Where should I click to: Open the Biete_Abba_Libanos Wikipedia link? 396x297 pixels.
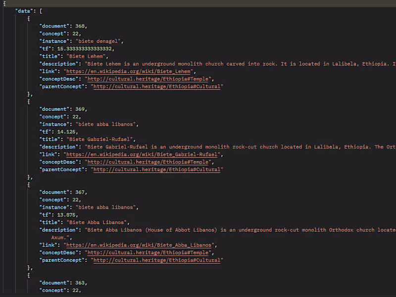click(x=140, y=245)
